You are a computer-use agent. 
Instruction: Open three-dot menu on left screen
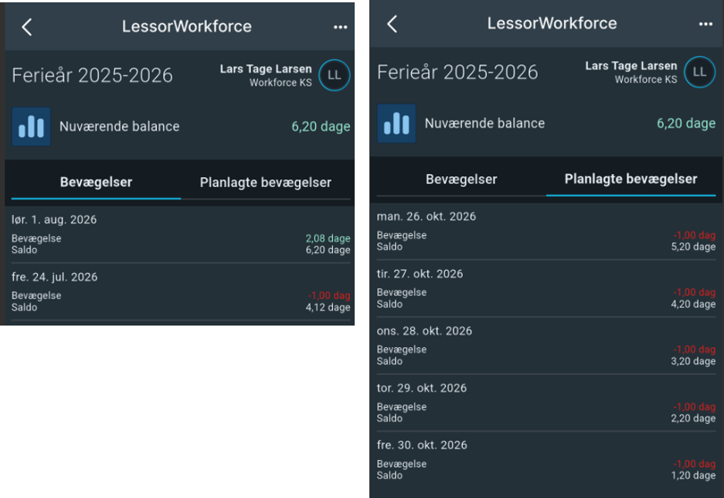(x=340, y=27)
